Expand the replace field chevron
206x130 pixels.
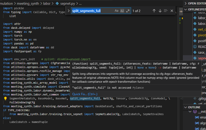68,11
